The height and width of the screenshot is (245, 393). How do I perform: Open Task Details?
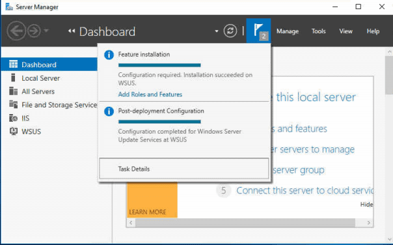[184, 169]
